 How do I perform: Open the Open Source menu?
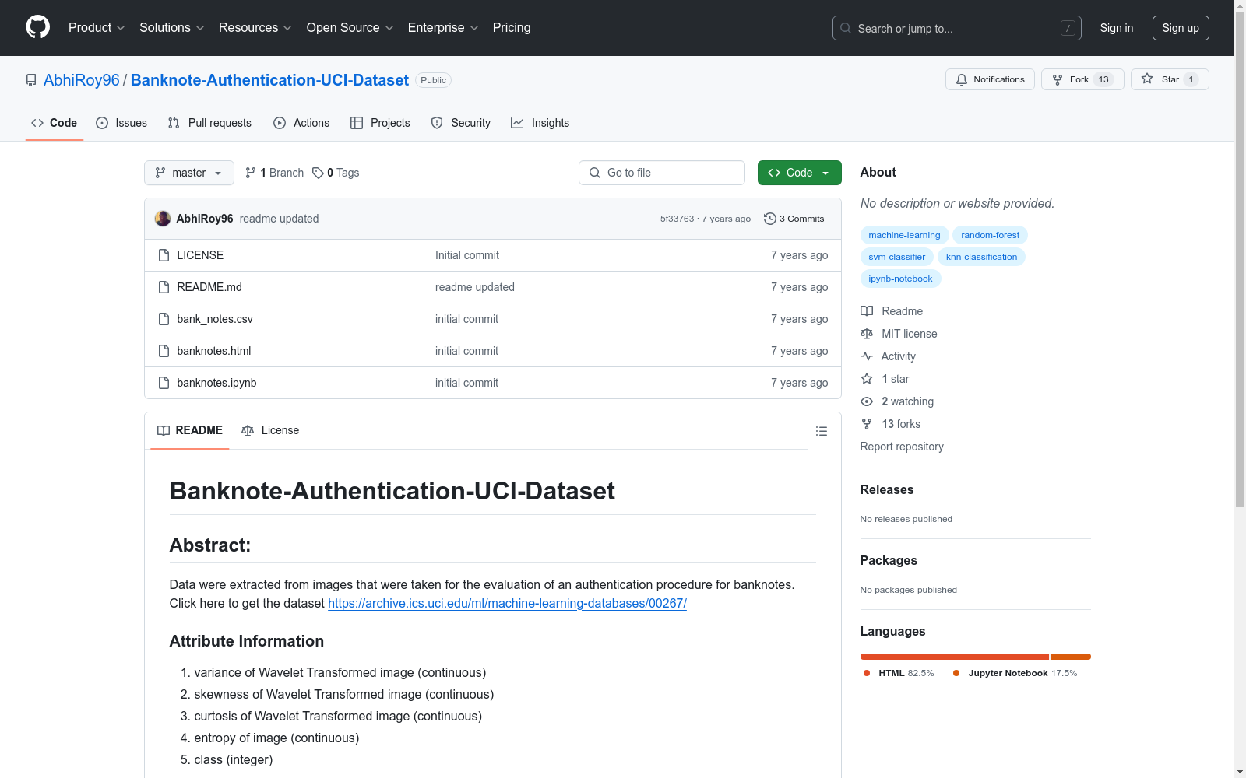[350, 28]
